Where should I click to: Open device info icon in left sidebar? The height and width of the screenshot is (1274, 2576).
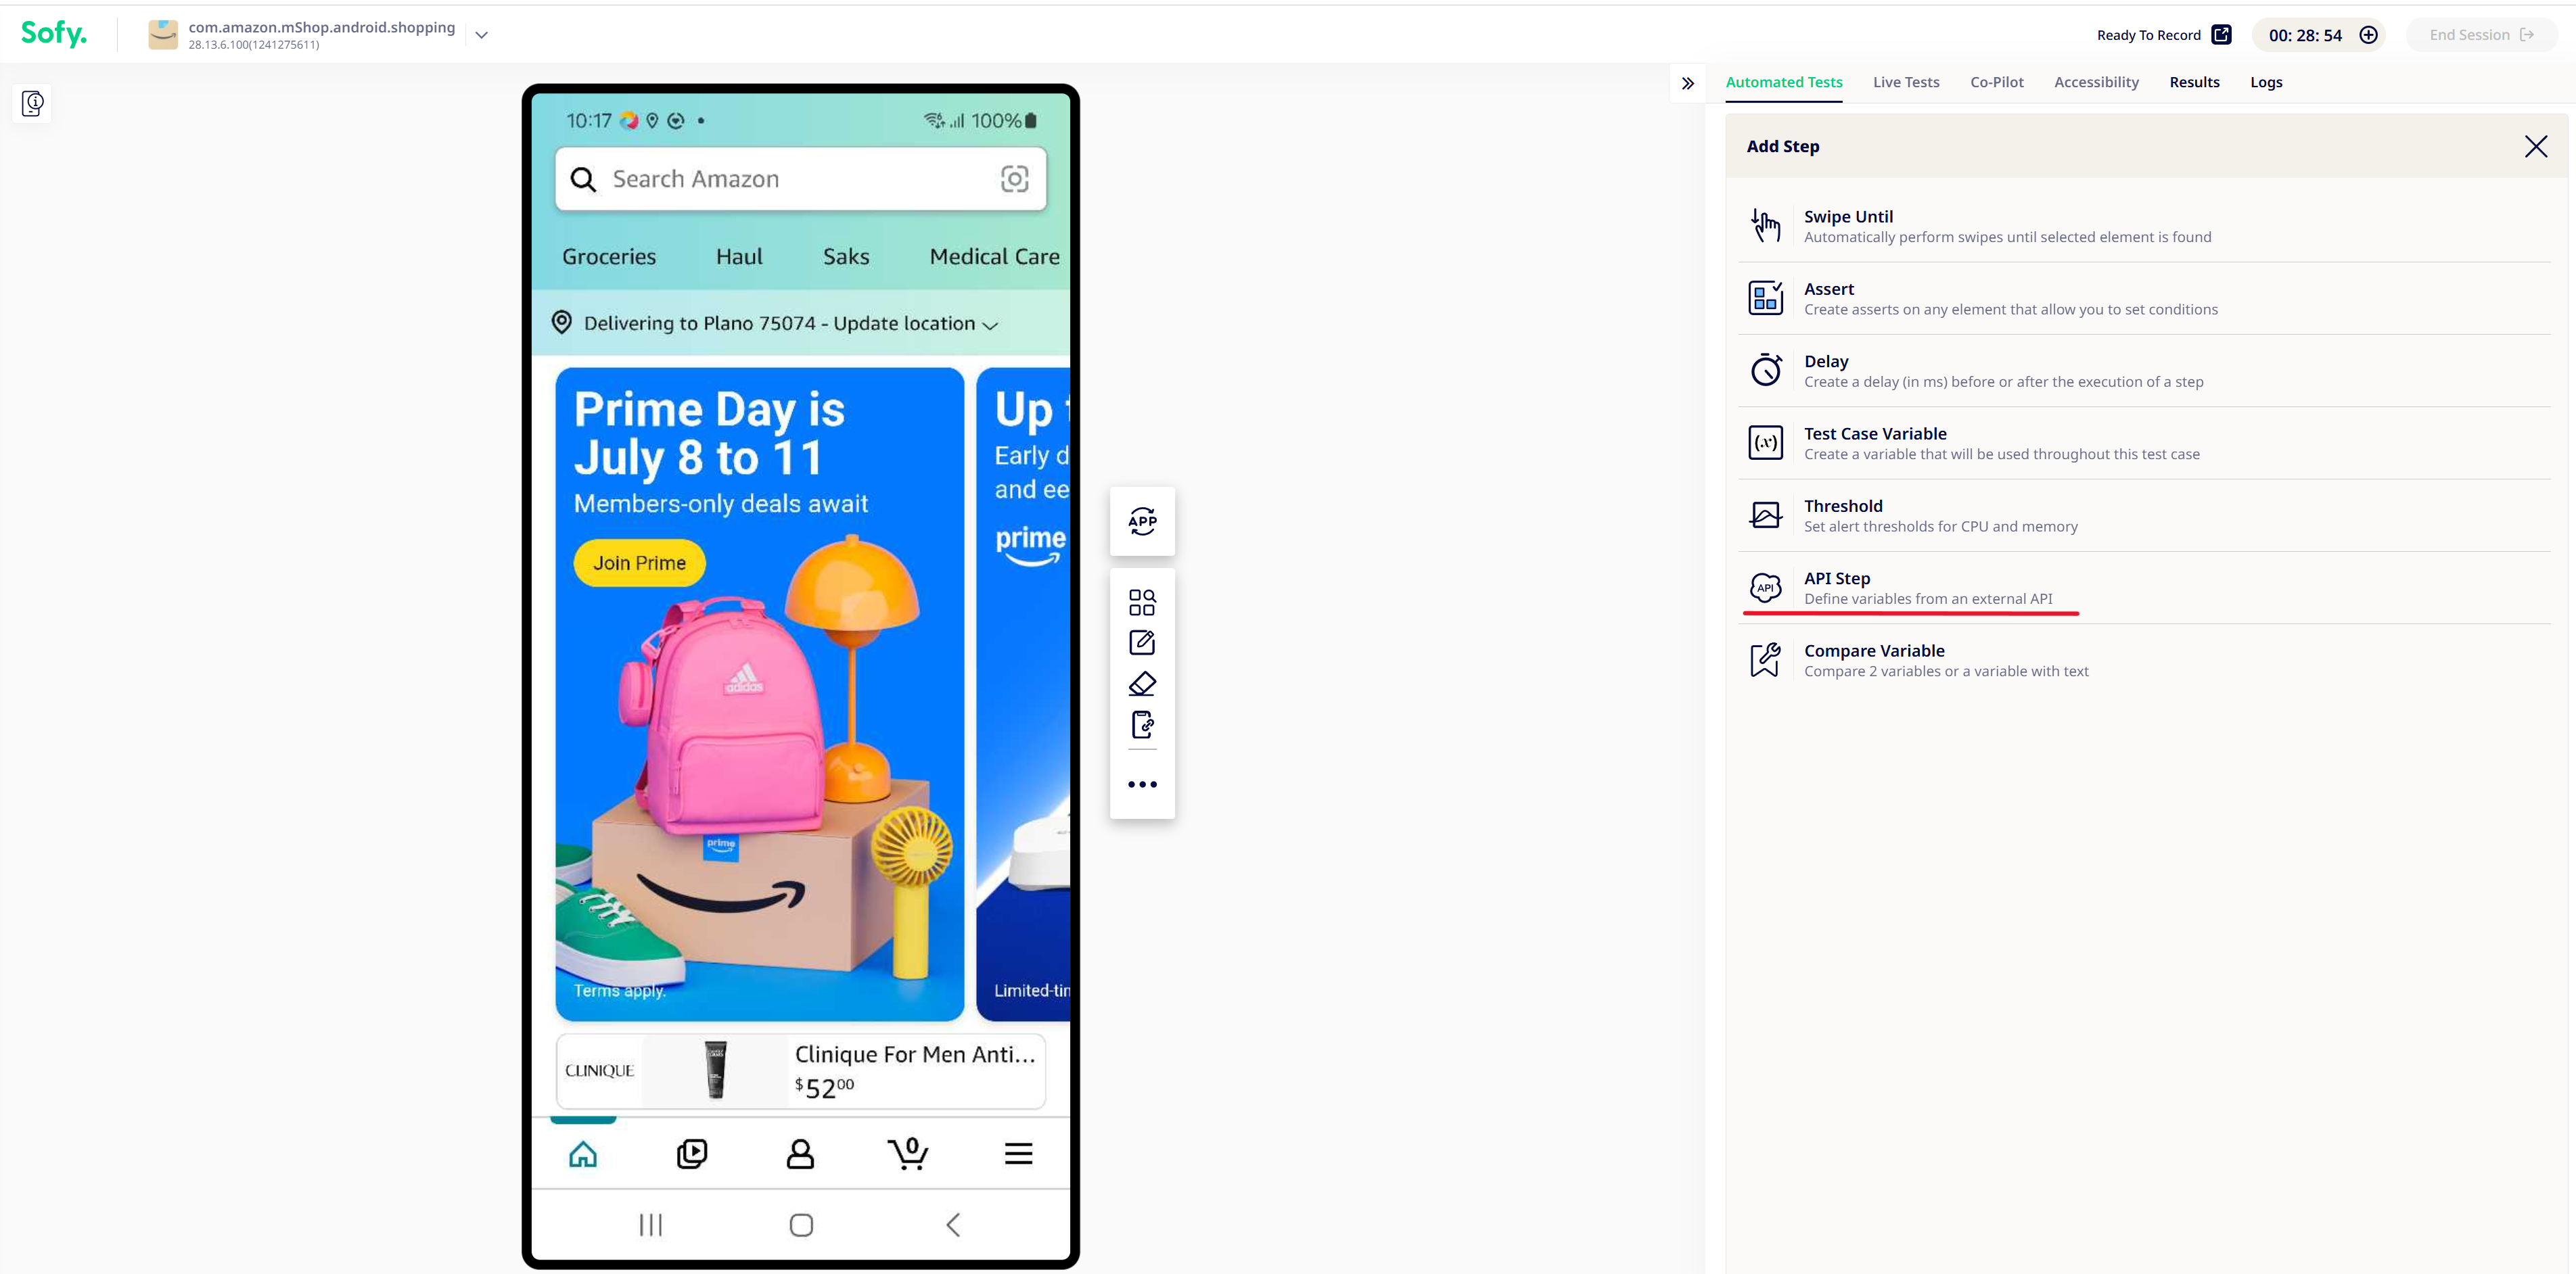point(33,103)
